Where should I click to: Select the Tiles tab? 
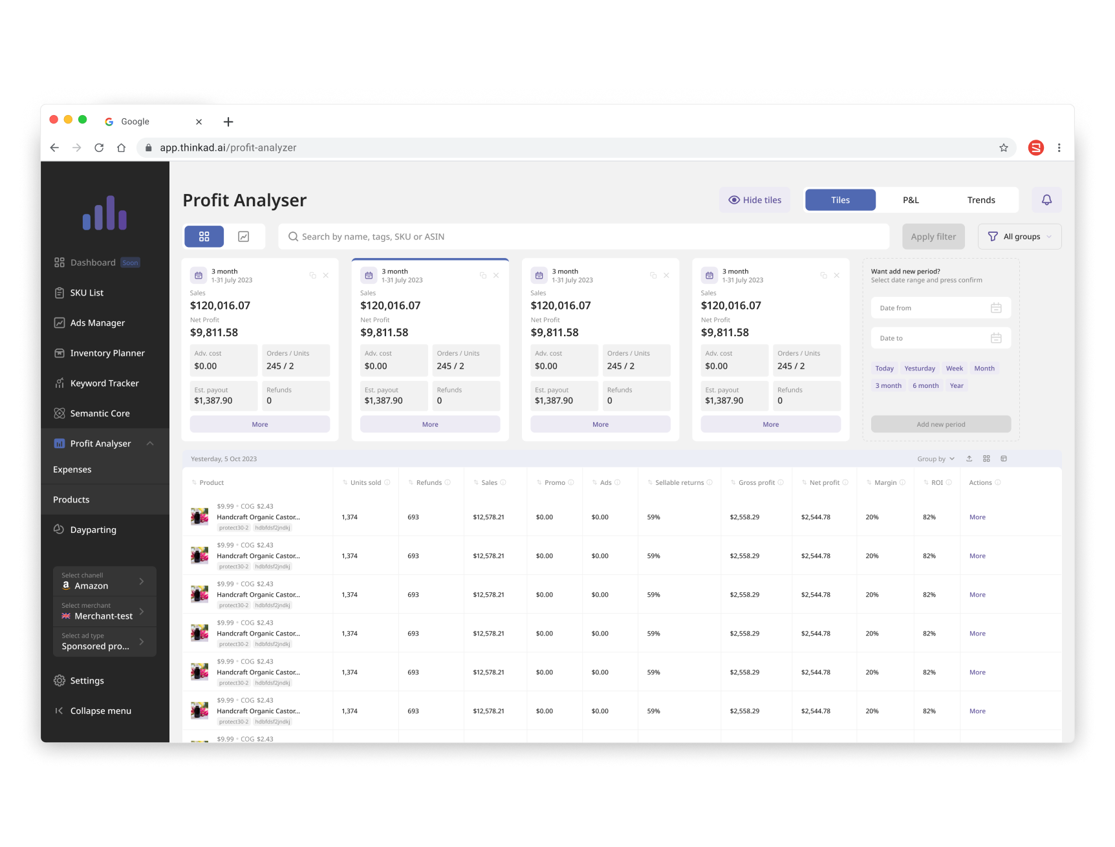[x=840, y=200]
